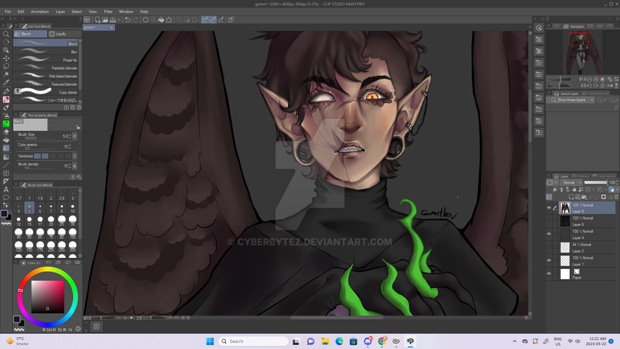Click the zoom in icon in Navigator
This screenshot has width=620, height=349.
pyautogui.click(x=597, y=79)
